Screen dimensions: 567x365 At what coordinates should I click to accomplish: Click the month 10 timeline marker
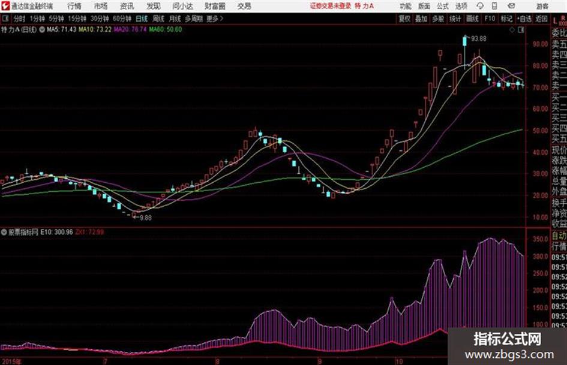[x=399, y=361]
